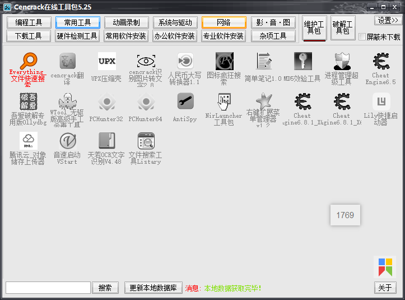Click the colorful flag logo icon

click(385, 267)
